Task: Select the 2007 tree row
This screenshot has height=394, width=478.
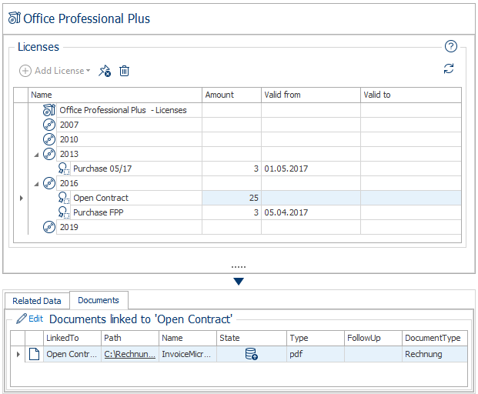Action: (x=245, y=125)
